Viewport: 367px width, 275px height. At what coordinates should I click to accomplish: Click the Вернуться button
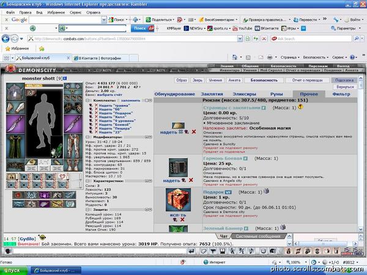pos(345,87)
